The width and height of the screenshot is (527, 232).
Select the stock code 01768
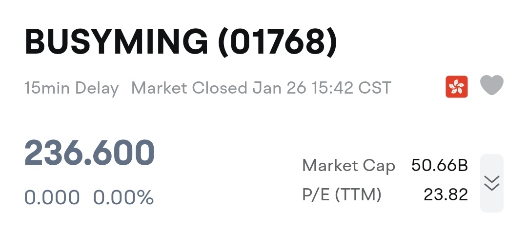tap(277, 42)
